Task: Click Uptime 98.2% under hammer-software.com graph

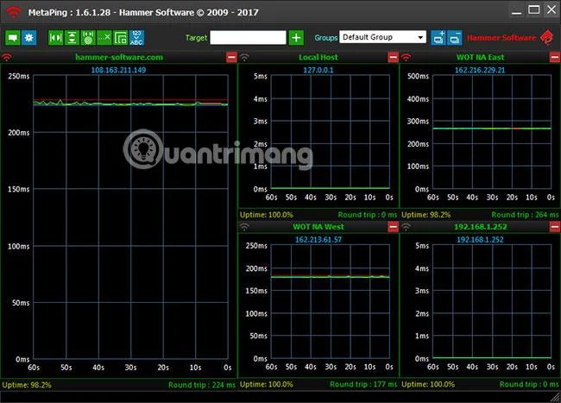Action: (27, 385)
